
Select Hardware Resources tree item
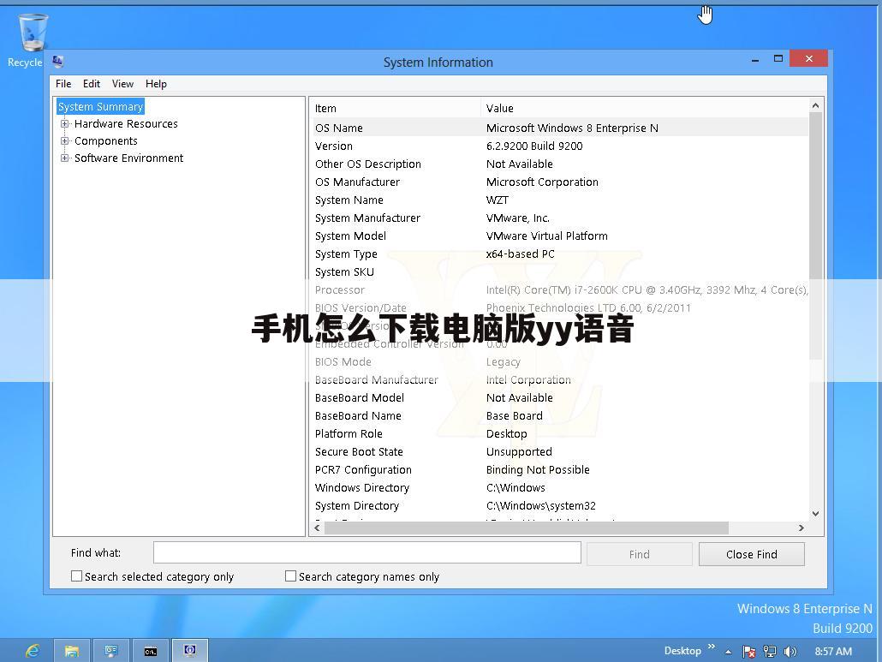(126, 123)
